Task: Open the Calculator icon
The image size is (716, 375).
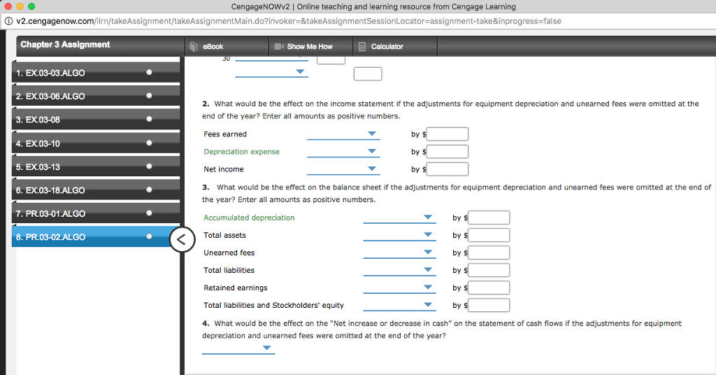Action: tap(362, 47)
